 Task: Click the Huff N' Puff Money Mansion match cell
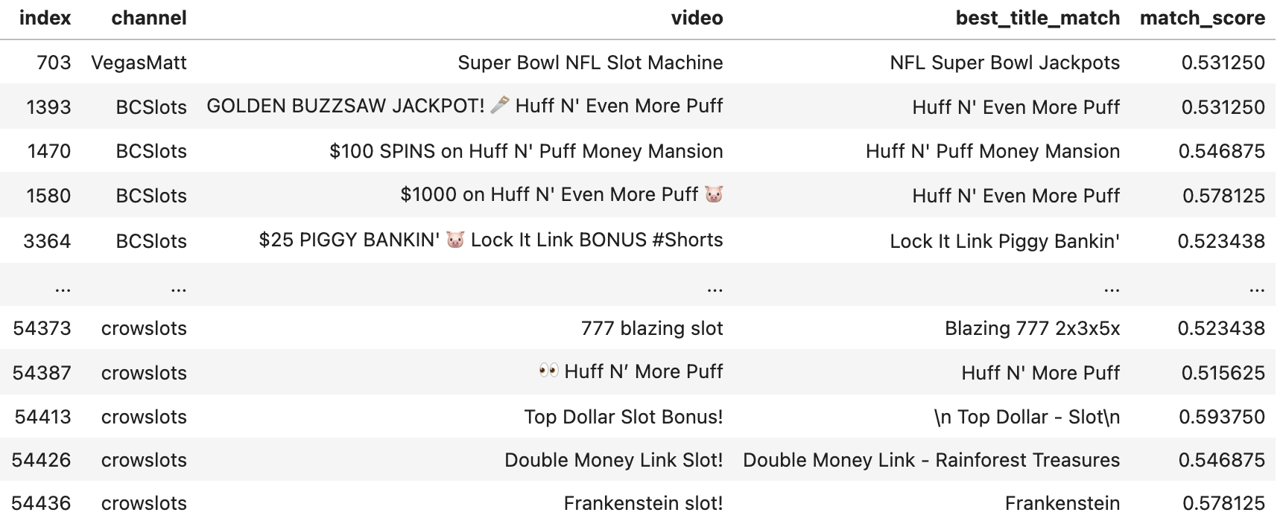coord(992,151)
